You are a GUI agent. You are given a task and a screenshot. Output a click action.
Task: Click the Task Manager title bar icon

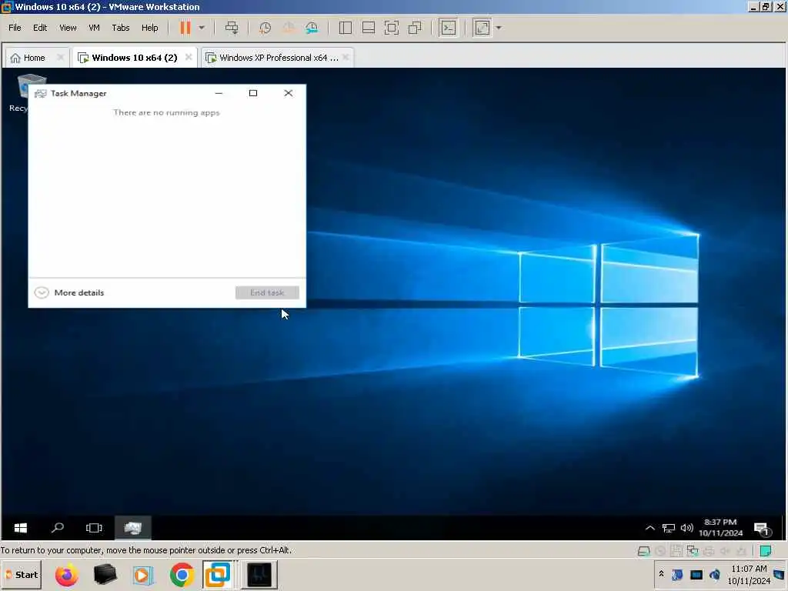pos(40,93)
